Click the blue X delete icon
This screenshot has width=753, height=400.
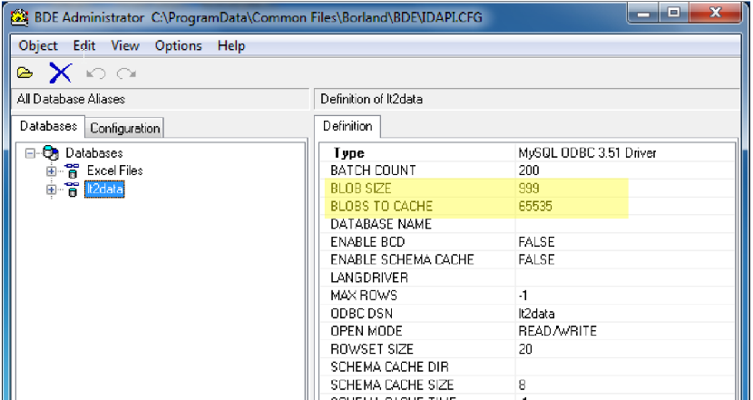[x=60, y=72]
